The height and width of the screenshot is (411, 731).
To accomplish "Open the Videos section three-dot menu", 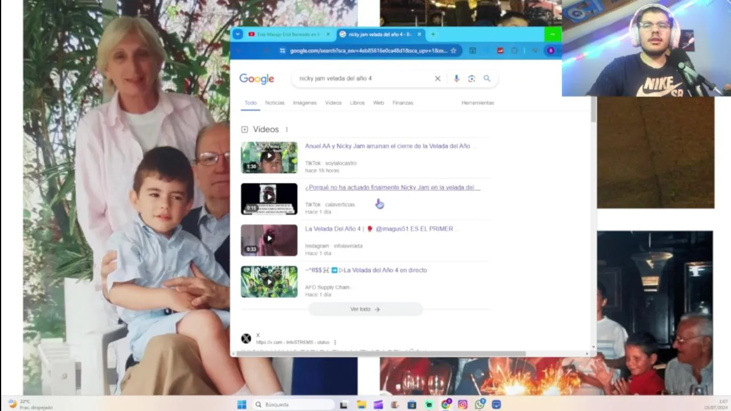I will click(287, 130).
